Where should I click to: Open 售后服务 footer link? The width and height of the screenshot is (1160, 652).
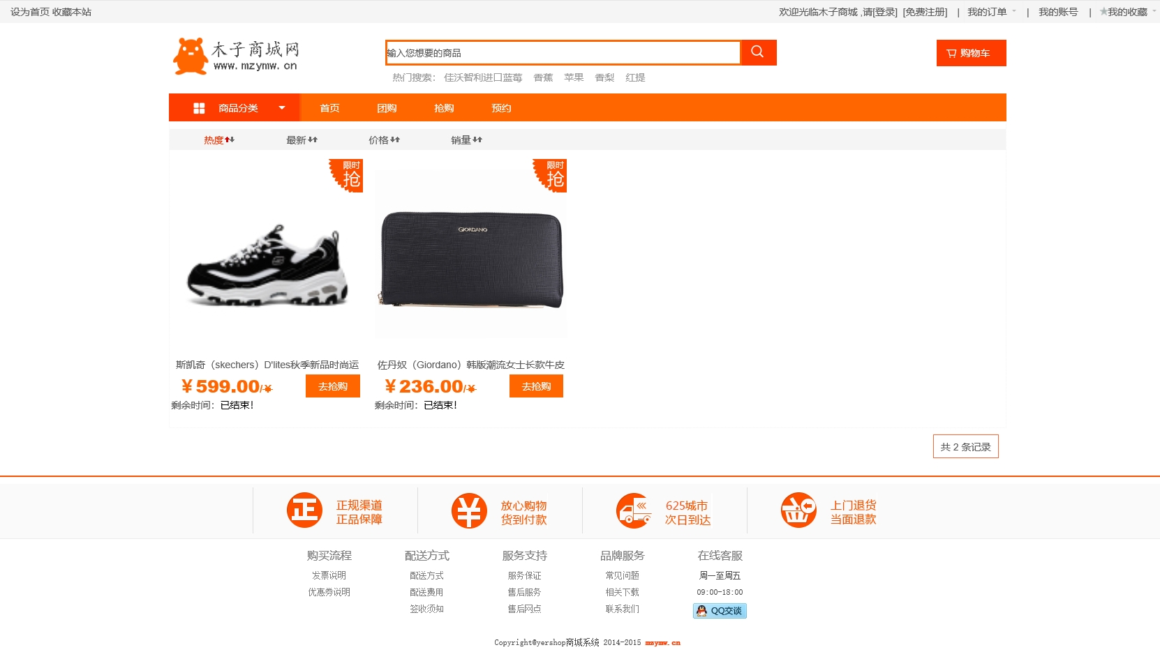[524, 592]
